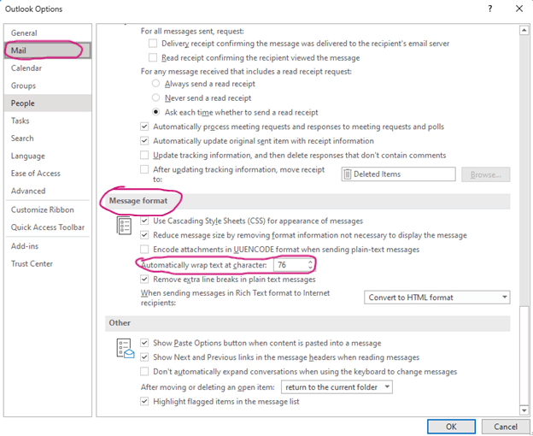Enable update tracking information and delete responses
533x436 pixels.
click(x=144, y=155)
